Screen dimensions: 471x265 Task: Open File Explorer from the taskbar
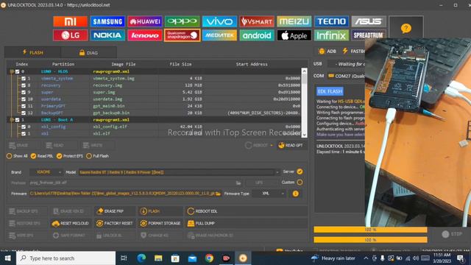(x=158, y=258)
